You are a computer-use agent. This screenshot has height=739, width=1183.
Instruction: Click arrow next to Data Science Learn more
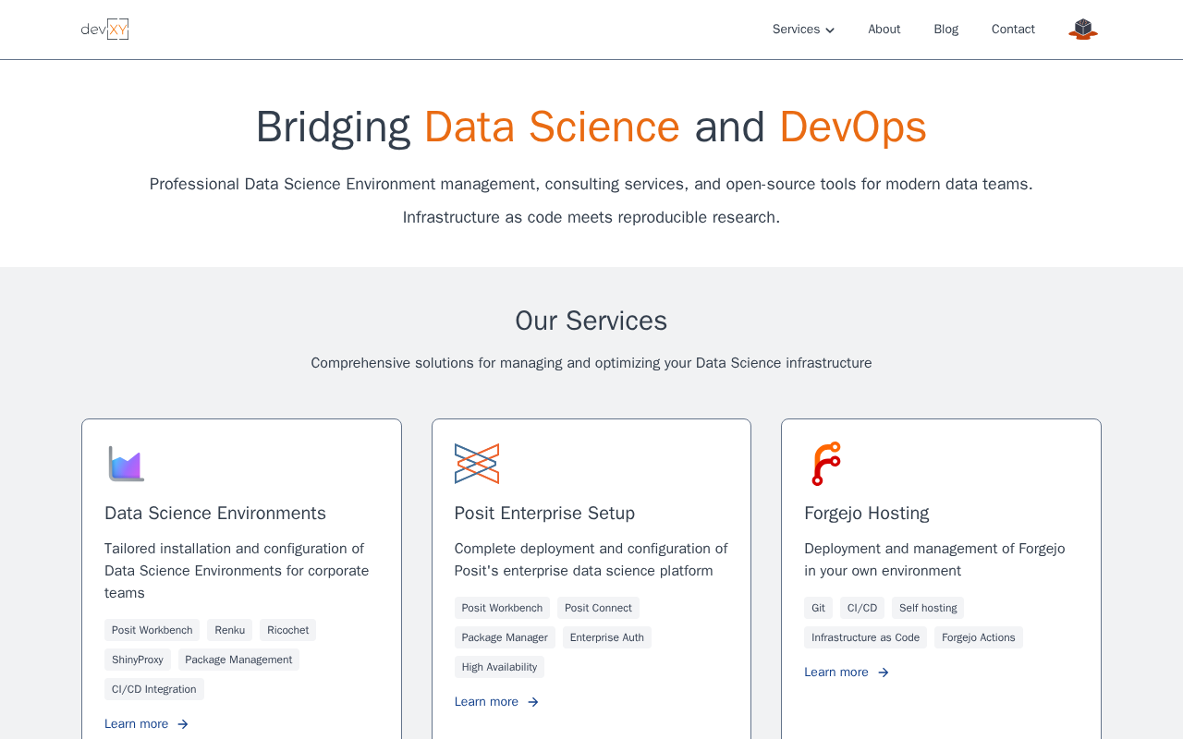pyautogui.click(x=183, y=724)
